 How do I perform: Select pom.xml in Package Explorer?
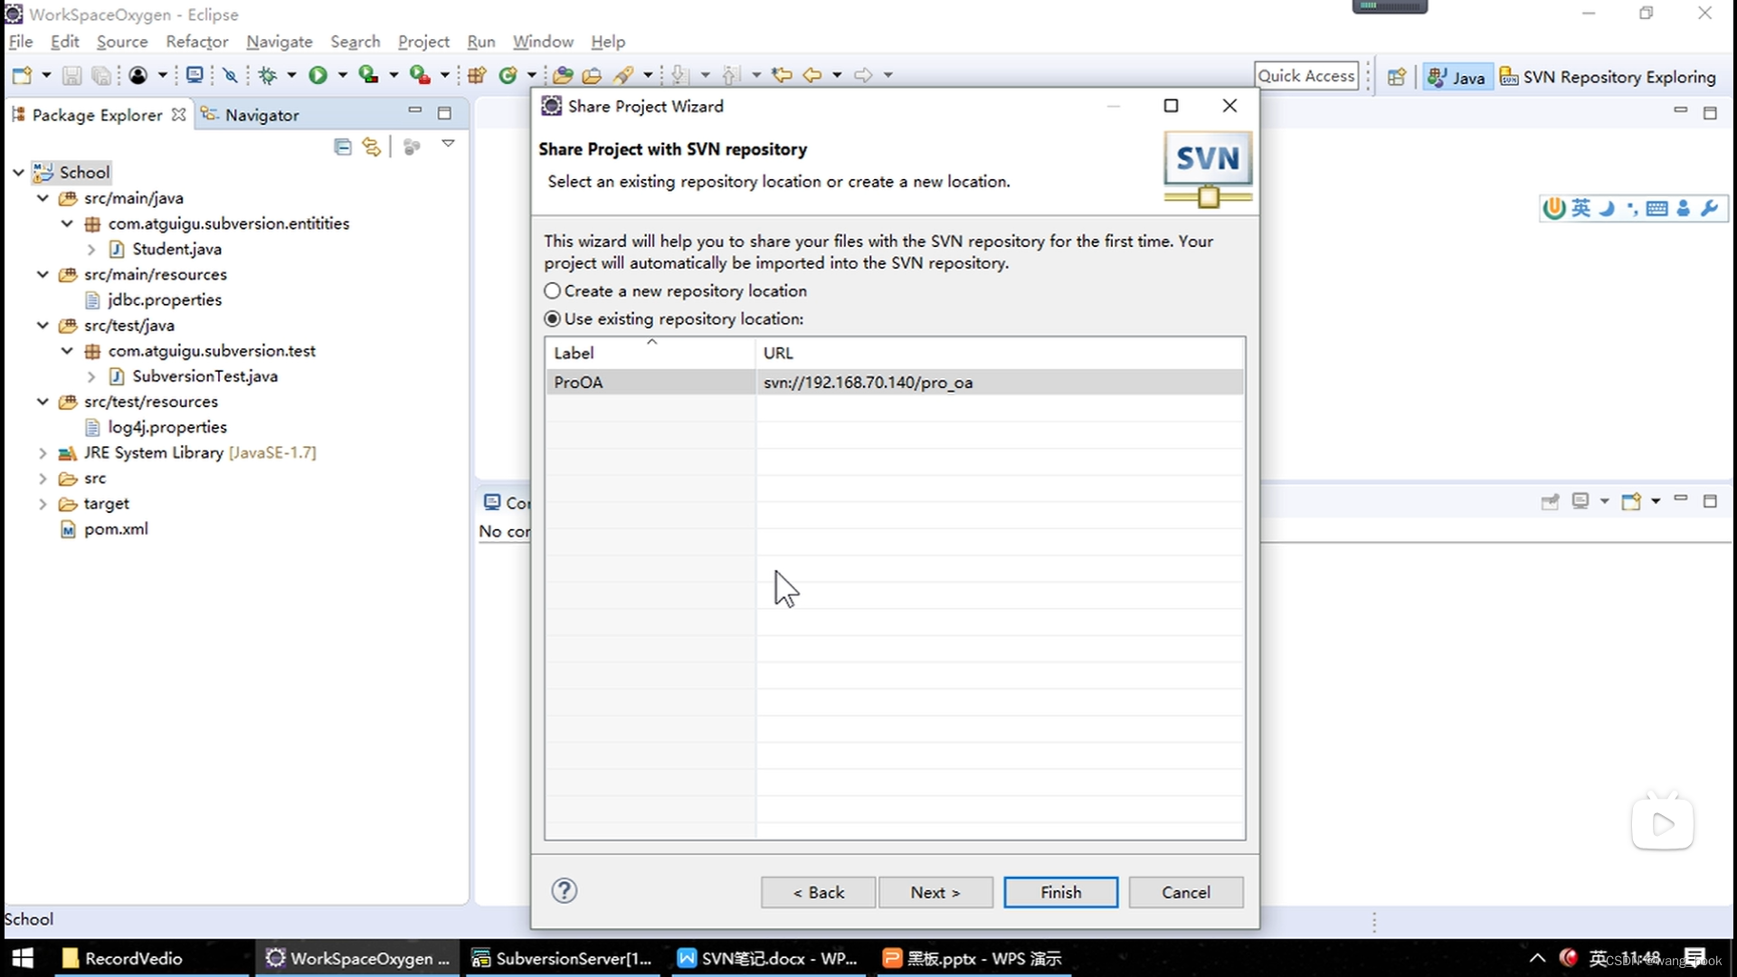pyautogui.click(x=115, y=529)
